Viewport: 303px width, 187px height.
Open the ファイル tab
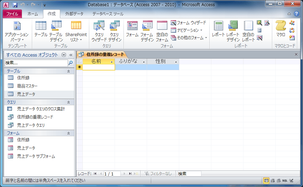click(12, 14)
